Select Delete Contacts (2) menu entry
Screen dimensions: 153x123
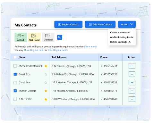coord(120,42)
